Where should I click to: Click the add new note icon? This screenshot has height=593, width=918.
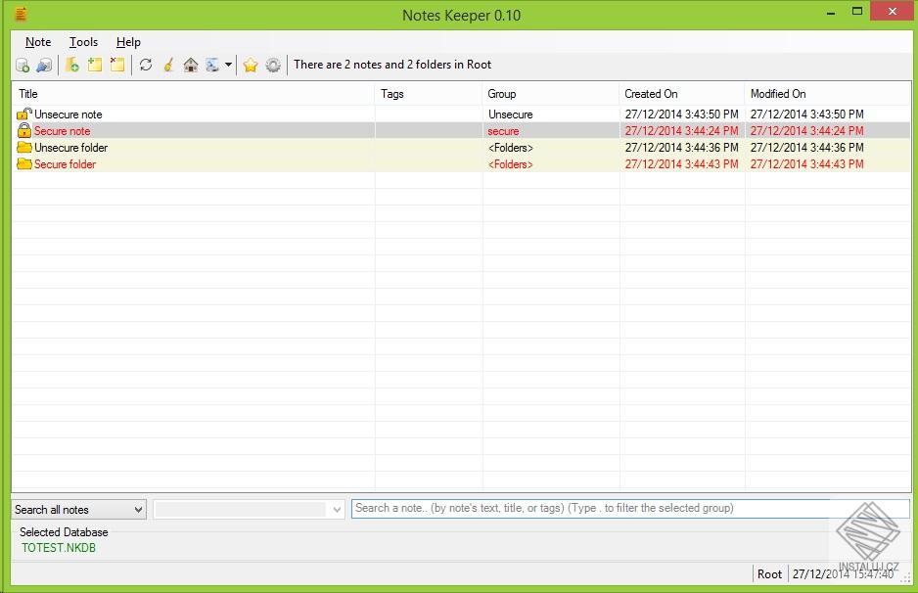click(x=95, y=65)
